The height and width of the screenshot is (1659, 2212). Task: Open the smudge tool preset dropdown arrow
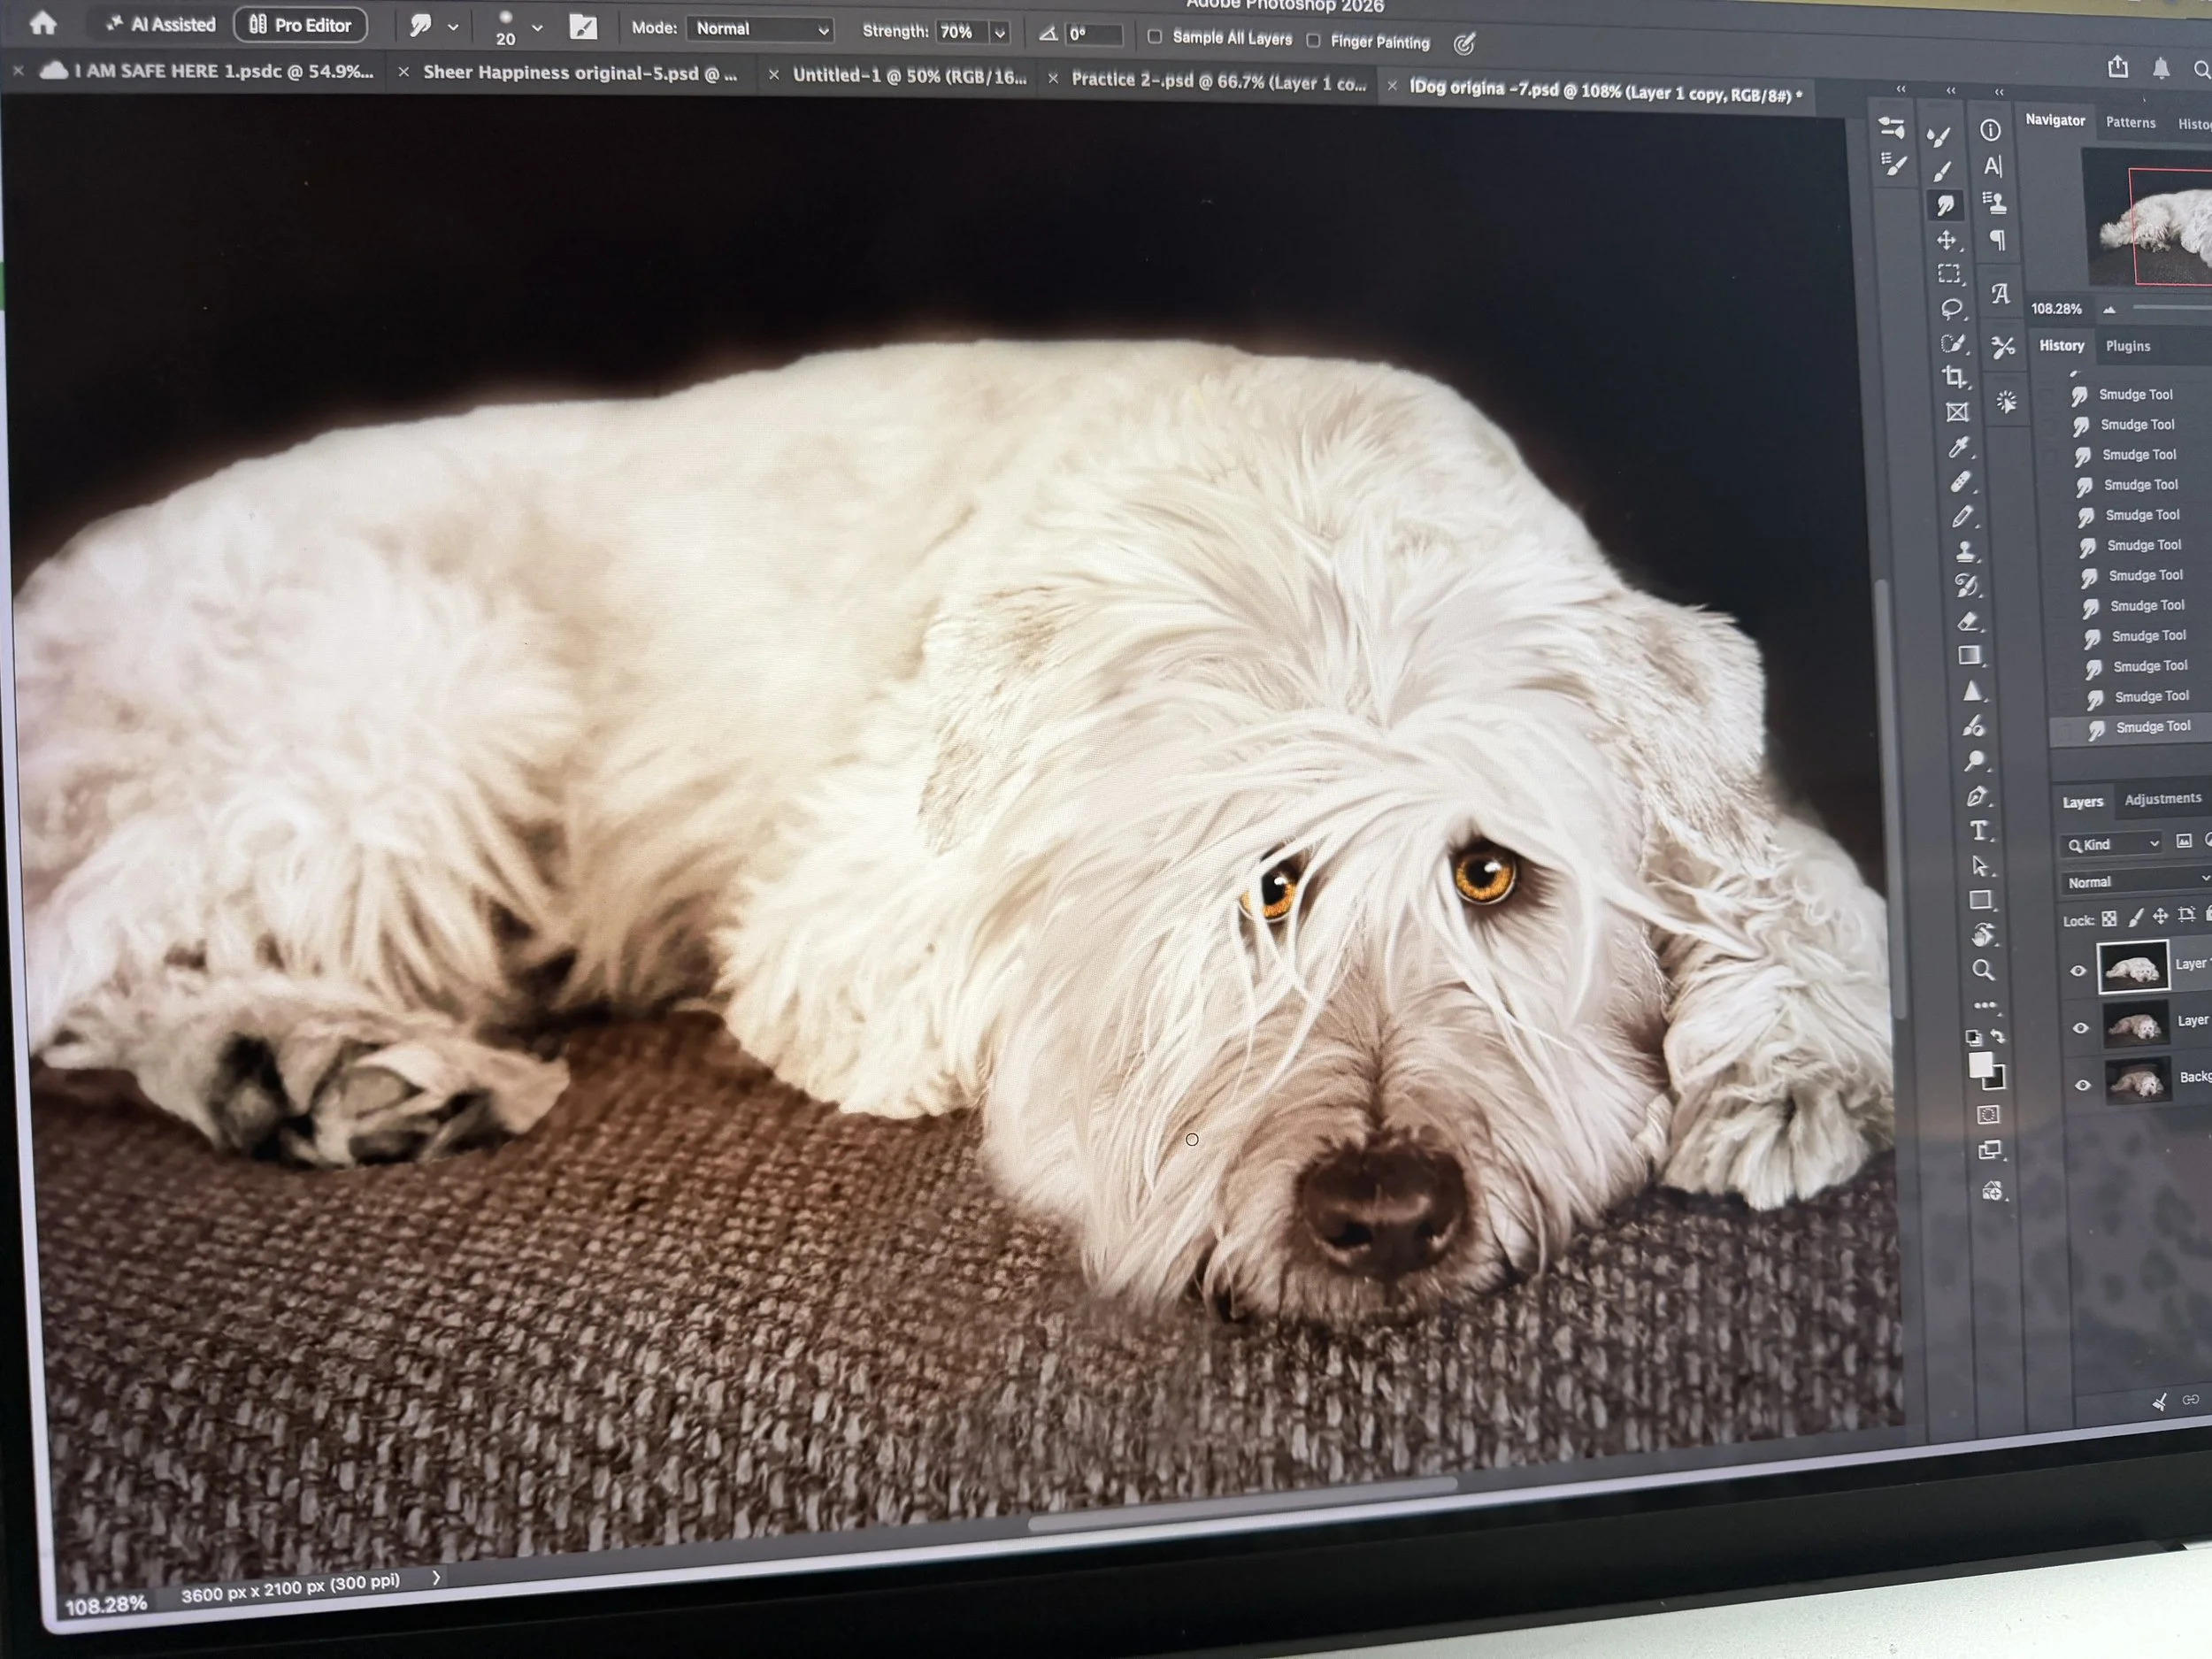click(453, 27)
